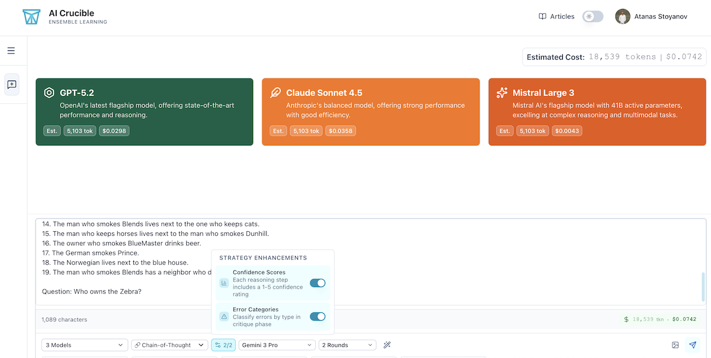Open the 3 Models dropdown
Viewport: 711px width, 358px height.
click(85, 345)
